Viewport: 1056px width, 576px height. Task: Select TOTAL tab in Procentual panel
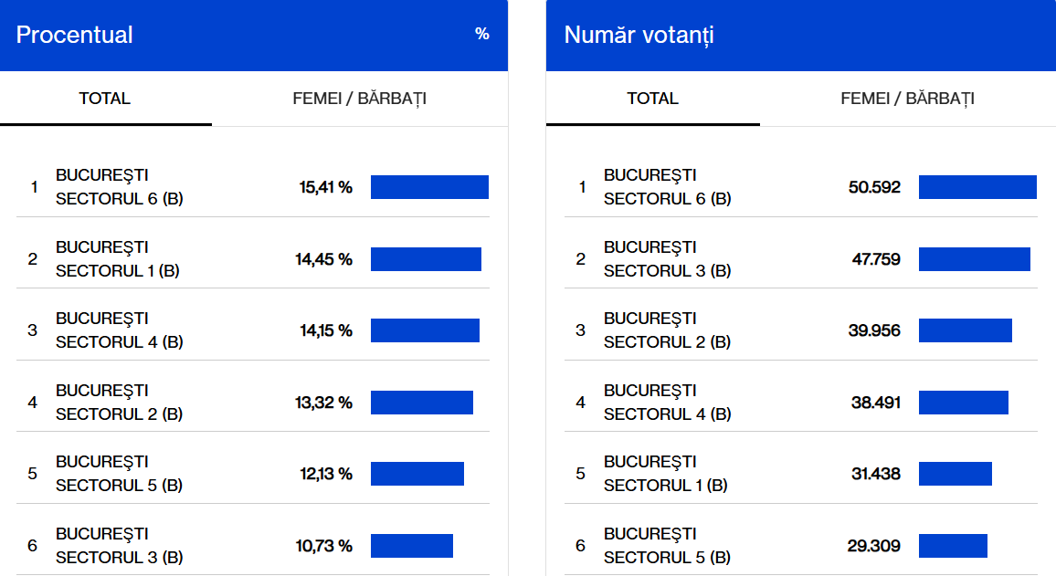pyautogui.click(x=105, y=99)
